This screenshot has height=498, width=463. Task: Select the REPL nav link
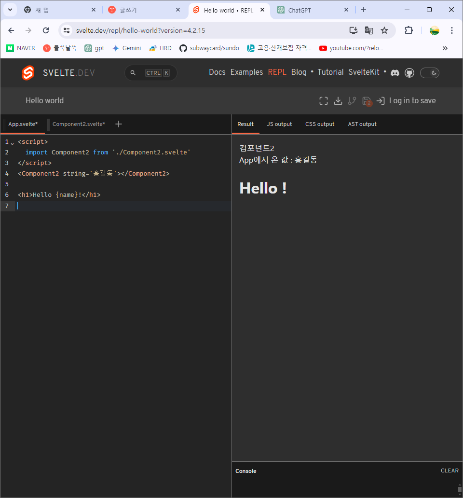coord(277,72)
